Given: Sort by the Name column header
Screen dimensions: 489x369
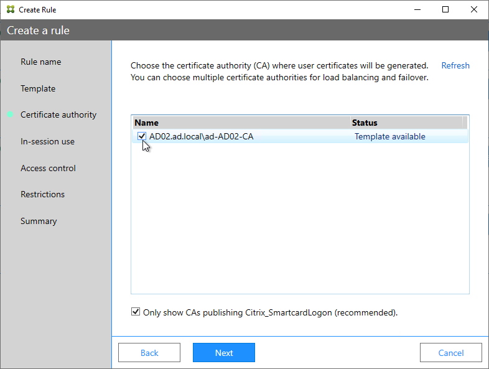Looking at the screenshot, I should click(x=241, y=123).
